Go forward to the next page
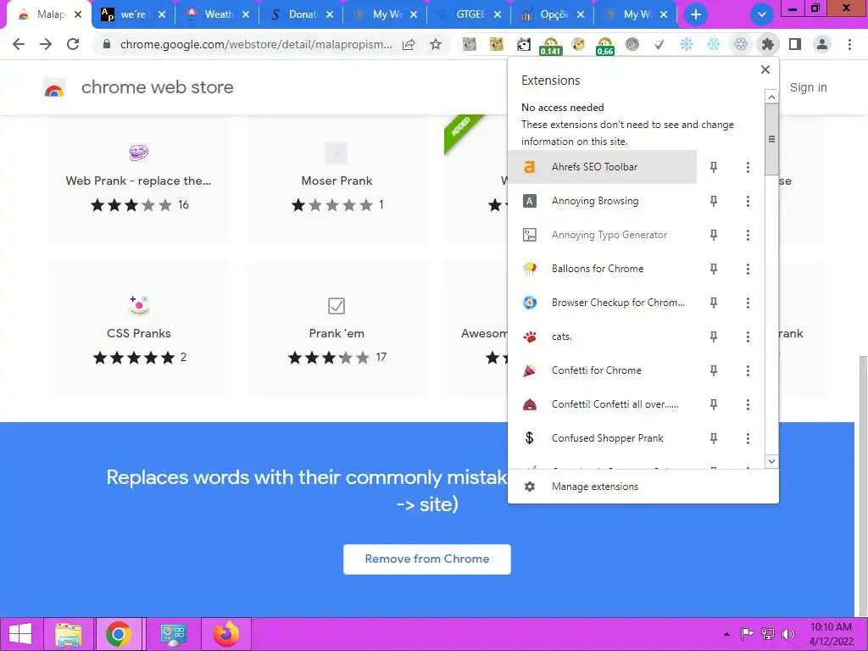Screen dimensions: 868x651 pos(46,44)
